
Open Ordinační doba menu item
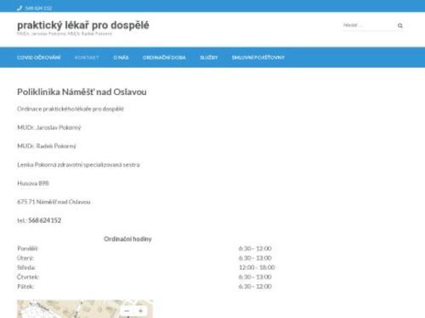click(164, 58)
